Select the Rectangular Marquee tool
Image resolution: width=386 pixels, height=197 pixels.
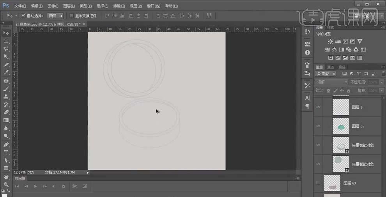[x=6, y=41]
